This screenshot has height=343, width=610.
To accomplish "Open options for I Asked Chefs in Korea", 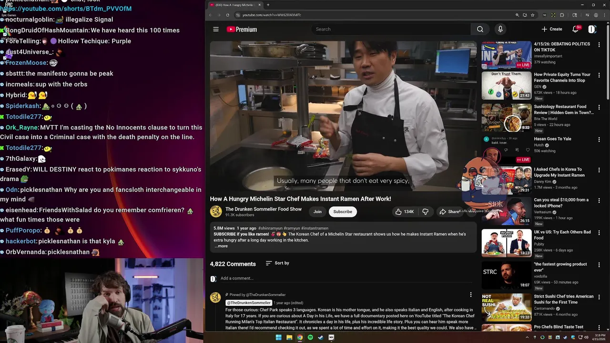I will click(x=599, y=170).
